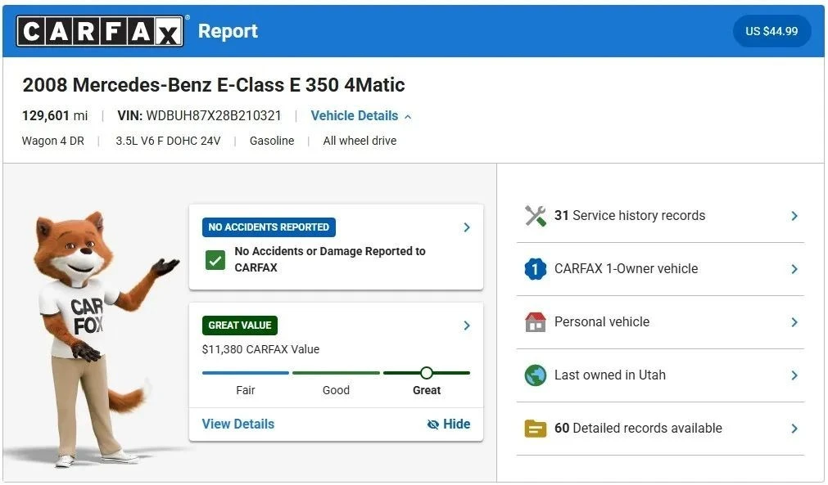Open the Personal vehicle row
This screenshot has width=828, height=485.
(660, 322)
